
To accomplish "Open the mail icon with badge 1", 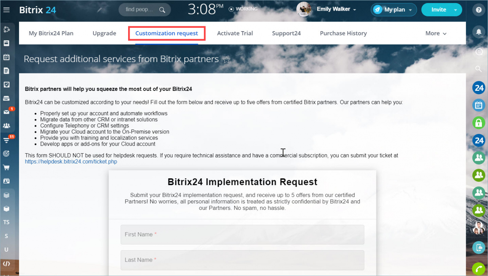I will click(6, 112).
